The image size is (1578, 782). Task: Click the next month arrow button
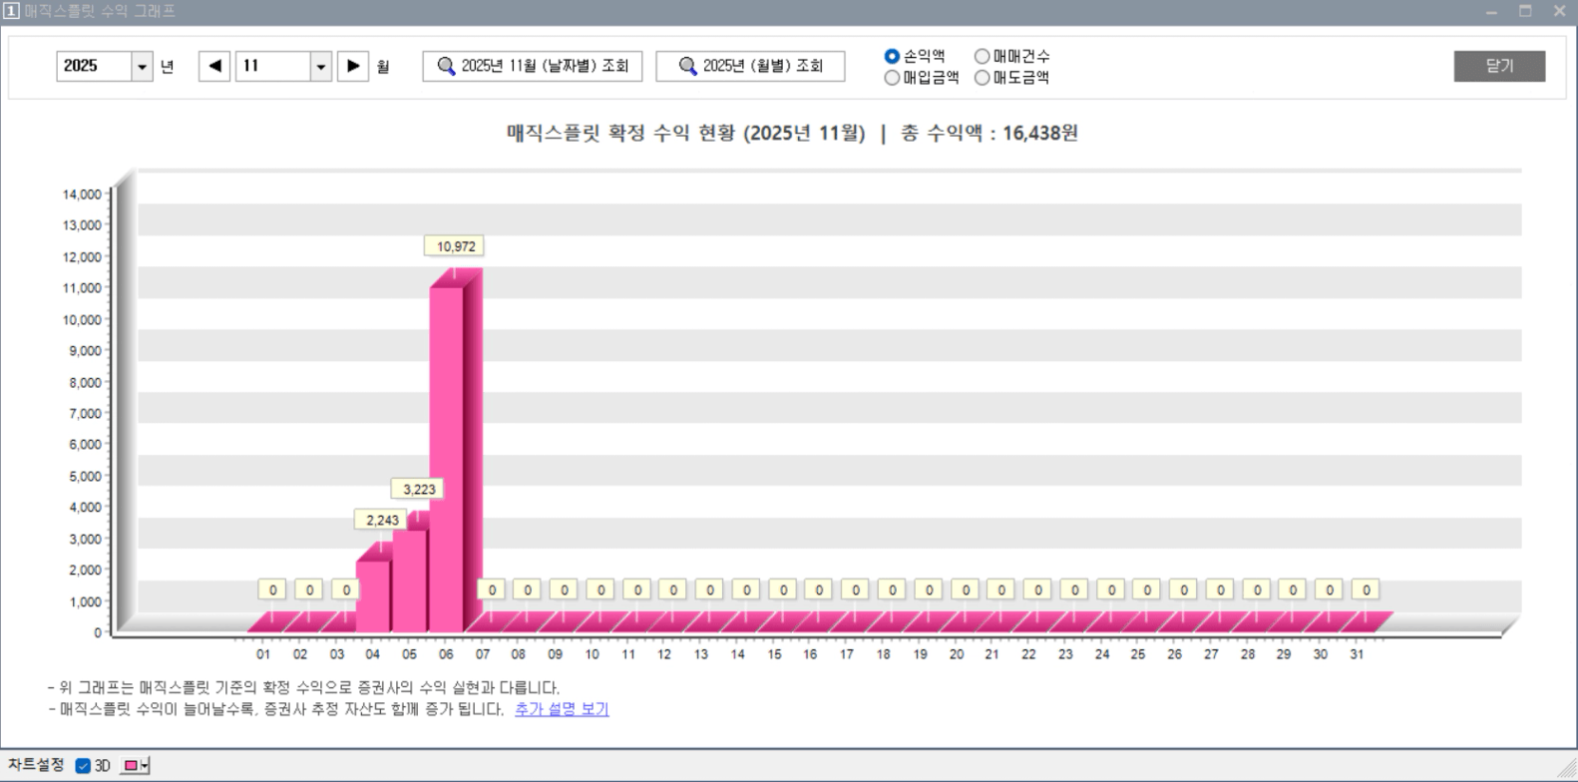tap(353, 66)
